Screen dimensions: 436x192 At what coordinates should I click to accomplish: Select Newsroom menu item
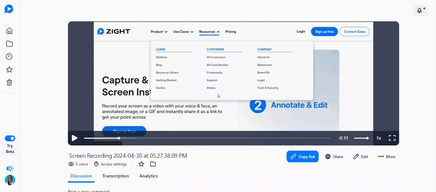point(264,65)
